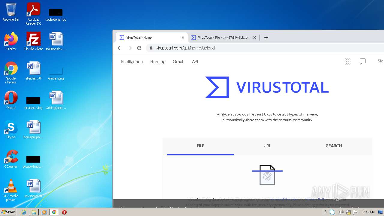Click the browser forward arrow

point(130,48)
